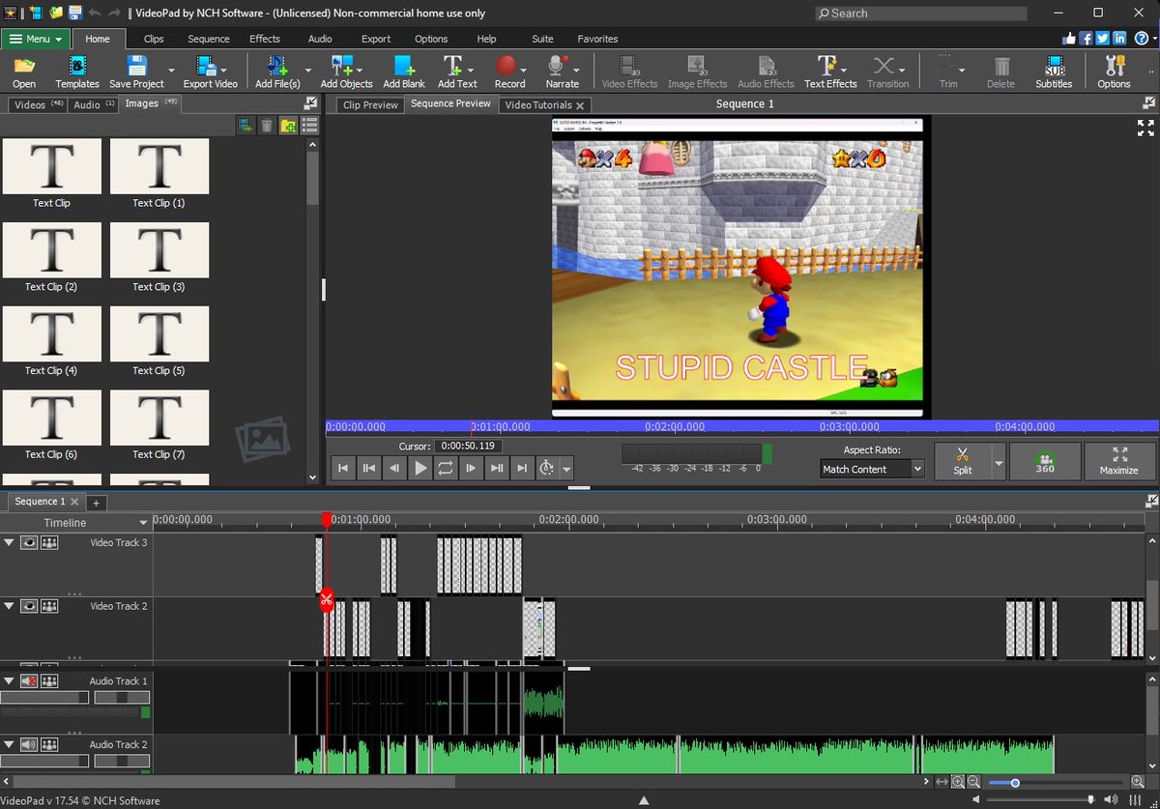Collapse Video Track 2 with its triangle

tap(10, 606)
